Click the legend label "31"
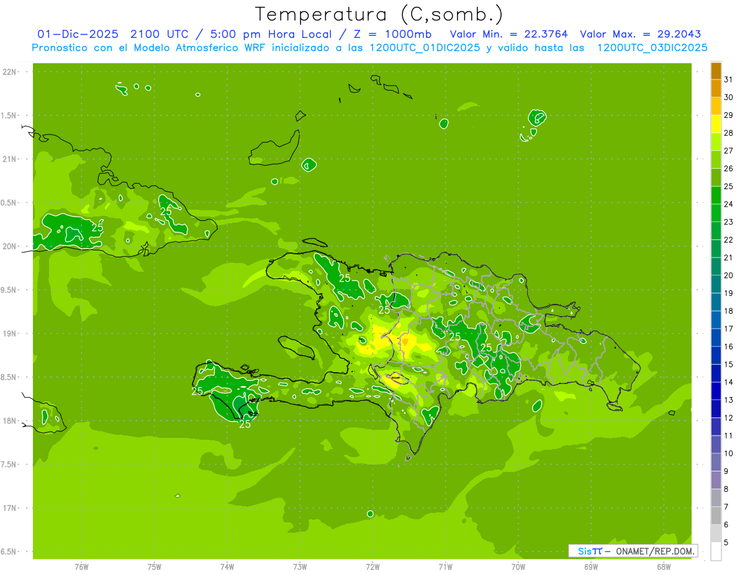745x575 pixels. (x=729, y=79)
